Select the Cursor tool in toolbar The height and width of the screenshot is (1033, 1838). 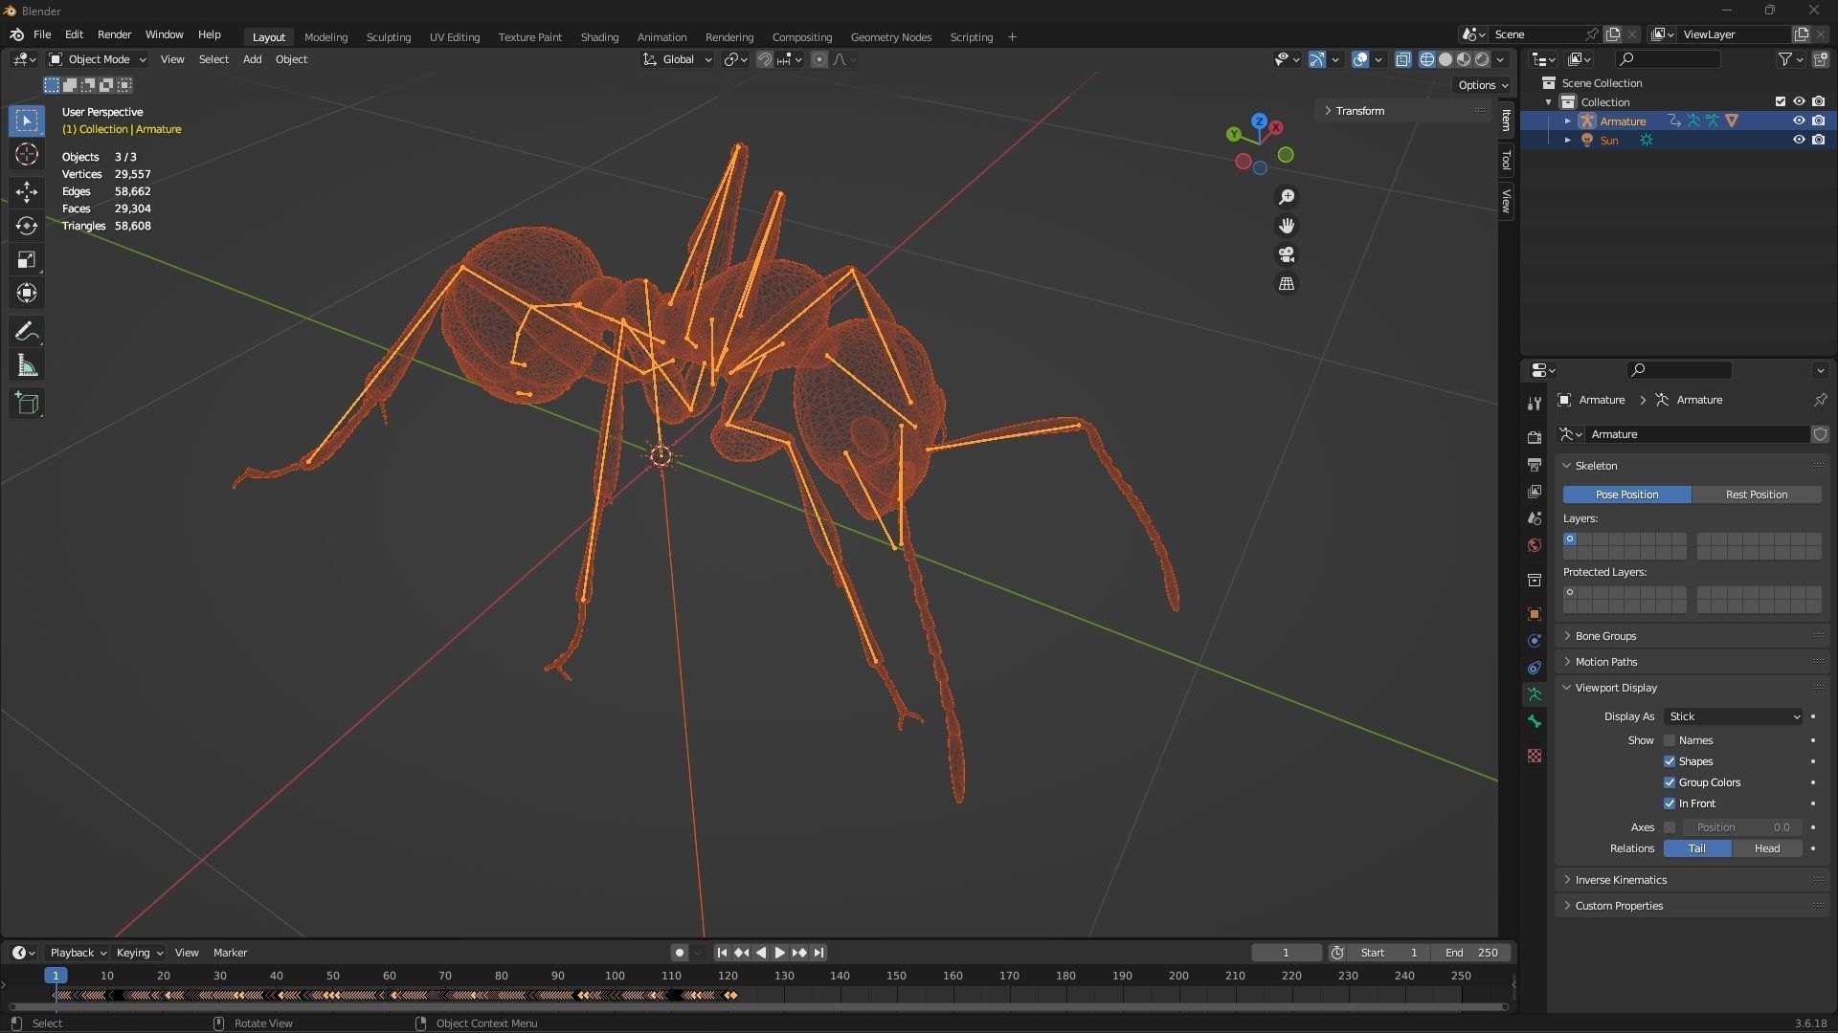pyautogui.click(x=27, y=155)
